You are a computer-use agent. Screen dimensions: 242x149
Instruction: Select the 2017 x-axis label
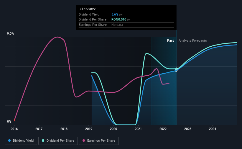[39, 129]
